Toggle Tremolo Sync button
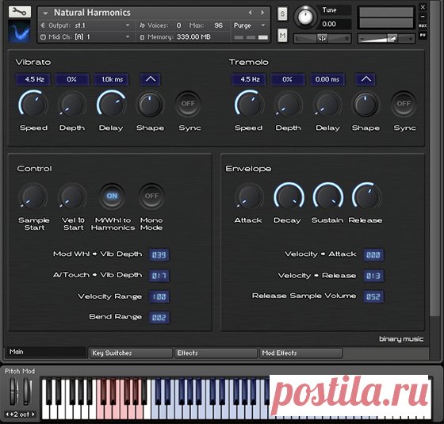Viewport: 444px width, 424px height. coord(404,104)
